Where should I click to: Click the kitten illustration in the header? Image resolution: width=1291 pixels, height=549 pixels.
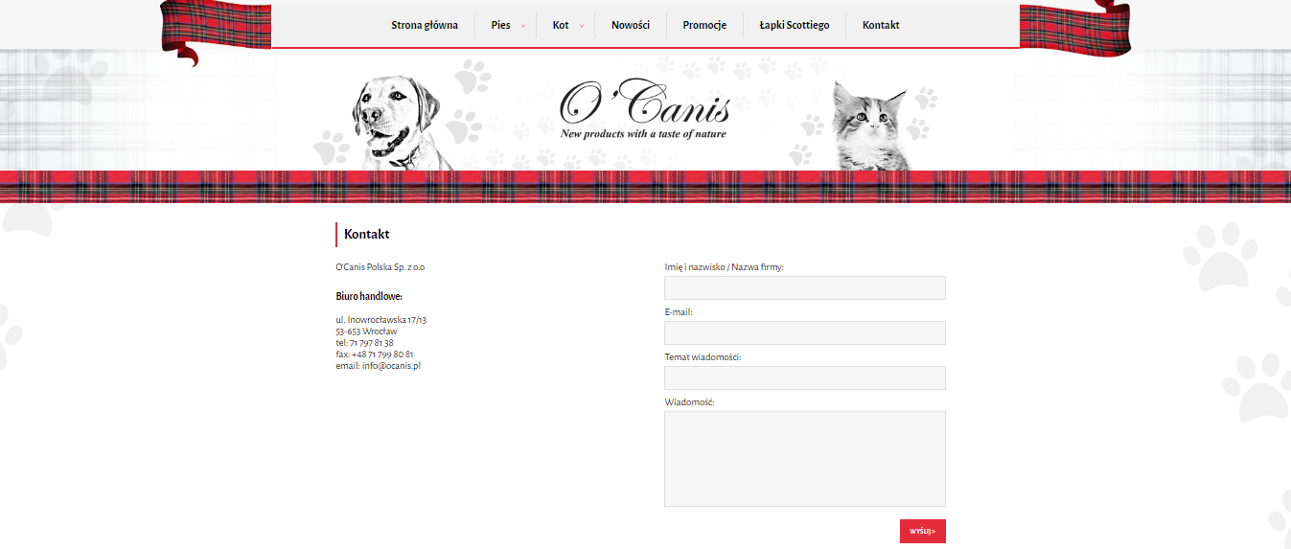(869, 126)
